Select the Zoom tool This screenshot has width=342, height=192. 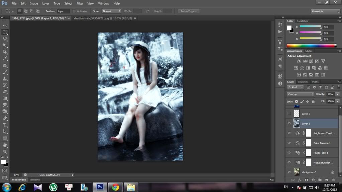5,152
